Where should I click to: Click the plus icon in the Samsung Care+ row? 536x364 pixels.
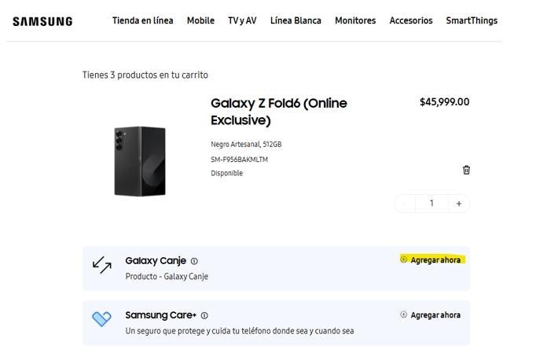coord(404,314)
